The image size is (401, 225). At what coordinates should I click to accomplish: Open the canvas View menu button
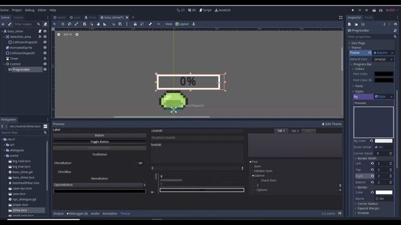click(169, 24)
